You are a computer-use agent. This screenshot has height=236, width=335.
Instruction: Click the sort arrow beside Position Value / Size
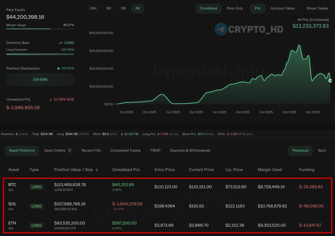[97, 170]
